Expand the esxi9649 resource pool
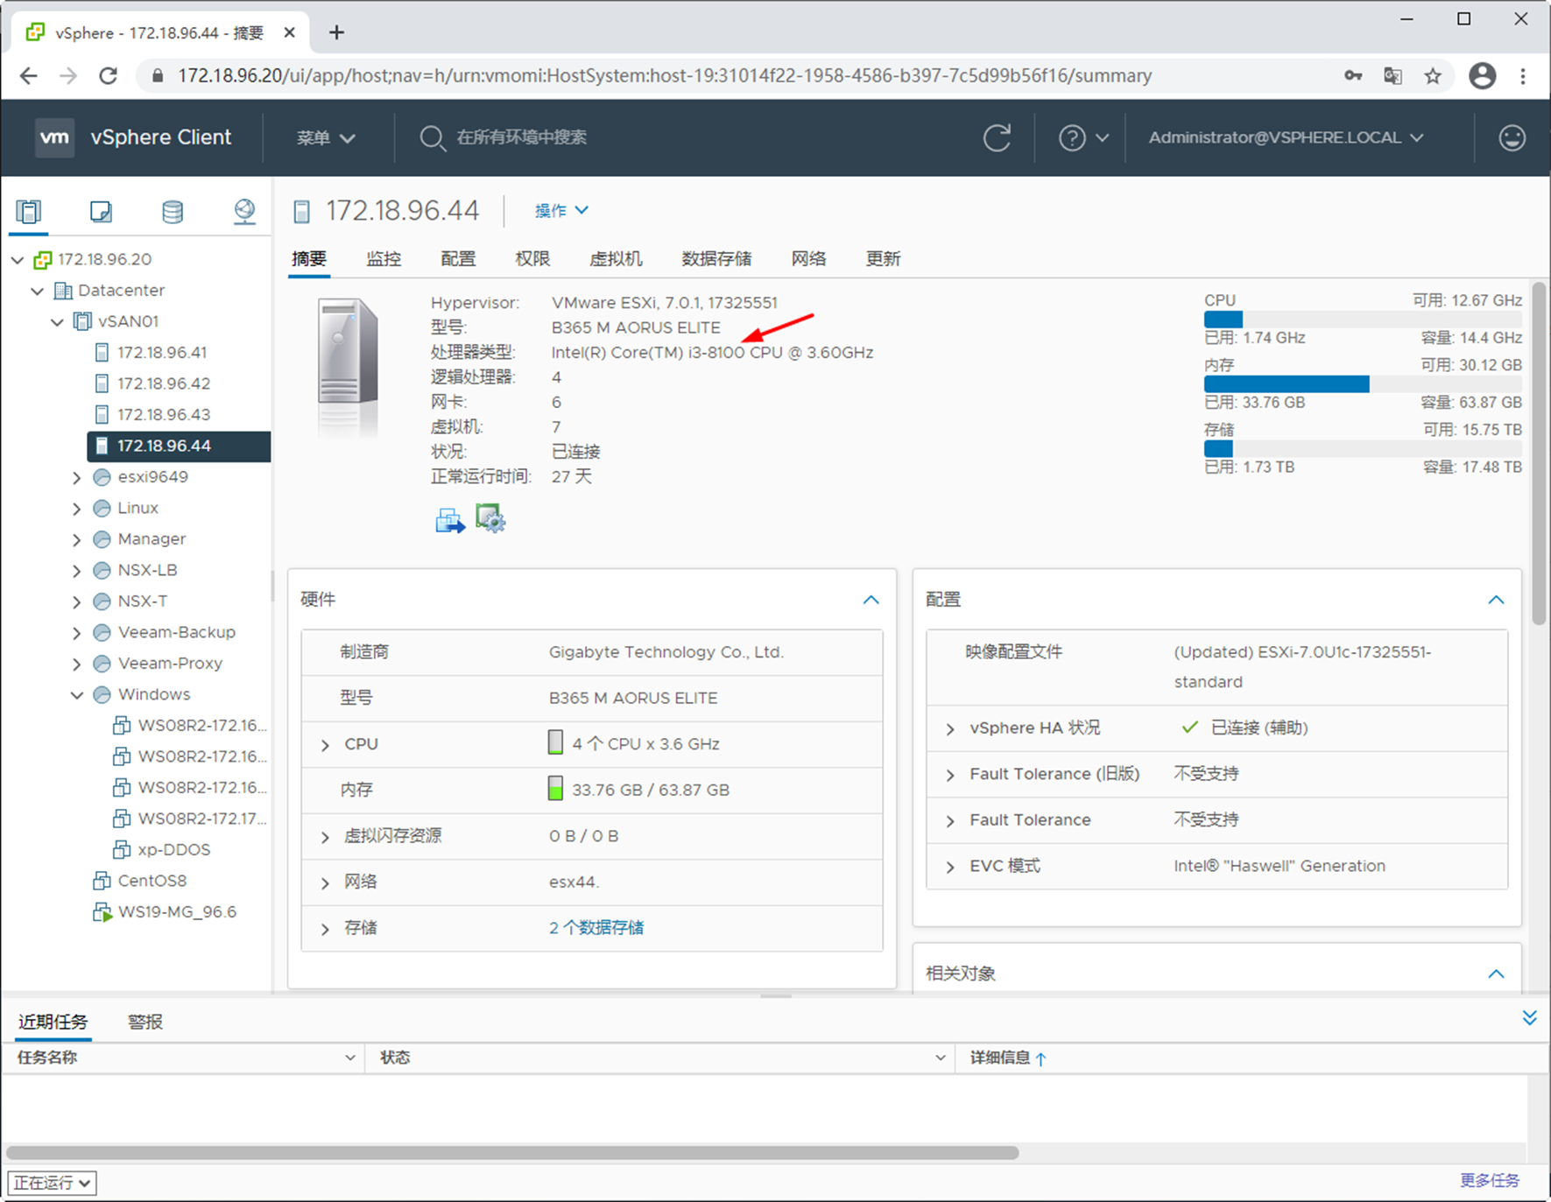1551x1202 pixels. coord(77,477)
